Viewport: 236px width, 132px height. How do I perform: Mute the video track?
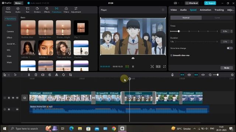tap(17, 98)
